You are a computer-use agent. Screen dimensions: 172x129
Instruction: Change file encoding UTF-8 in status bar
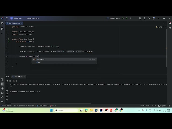[154, 106]
